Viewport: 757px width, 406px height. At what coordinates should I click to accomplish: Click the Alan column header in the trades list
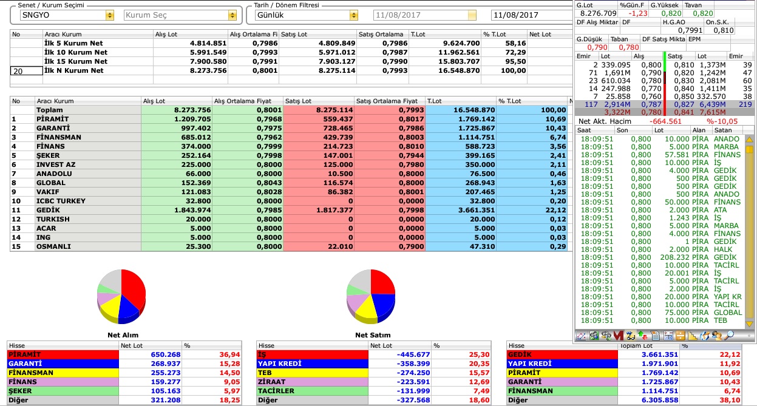click(701, 130)
